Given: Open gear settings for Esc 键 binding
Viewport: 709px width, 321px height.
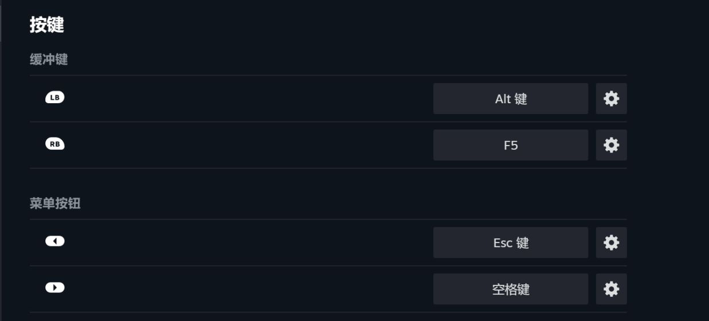Looking at the screenshot, I should coord(611,242).
